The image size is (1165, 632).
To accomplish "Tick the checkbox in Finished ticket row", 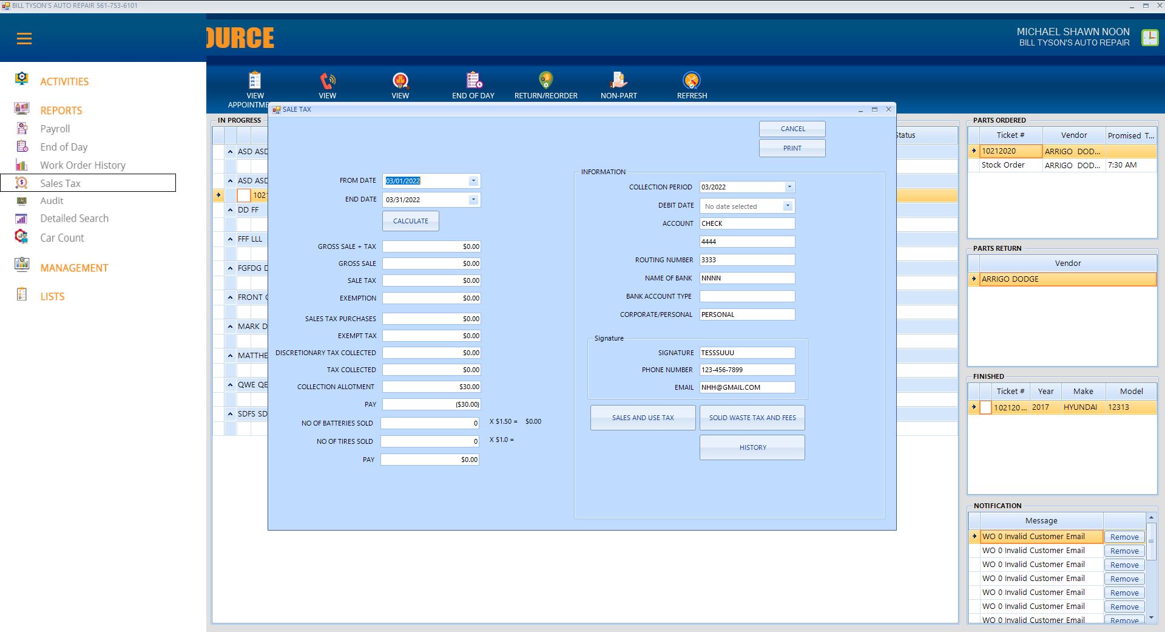I will (x=986, y=407).
